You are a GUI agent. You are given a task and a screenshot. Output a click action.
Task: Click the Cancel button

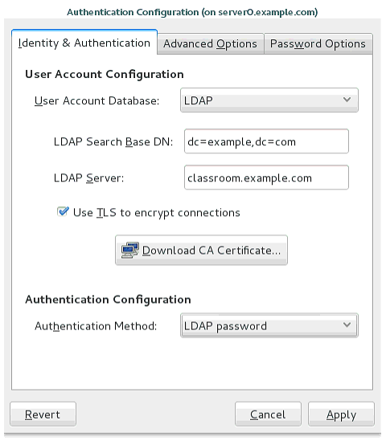pyautogui.click(x=268, y=414)
